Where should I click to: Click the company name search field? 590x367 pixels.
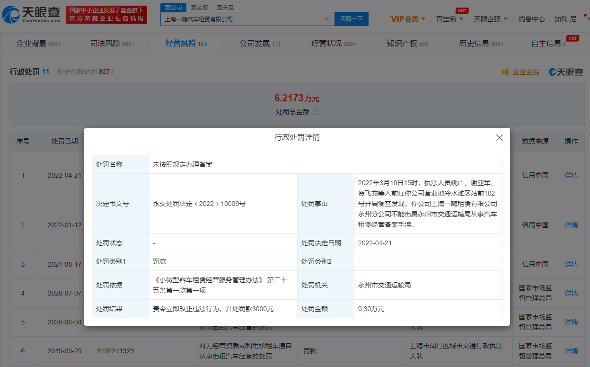click(241, 19)
